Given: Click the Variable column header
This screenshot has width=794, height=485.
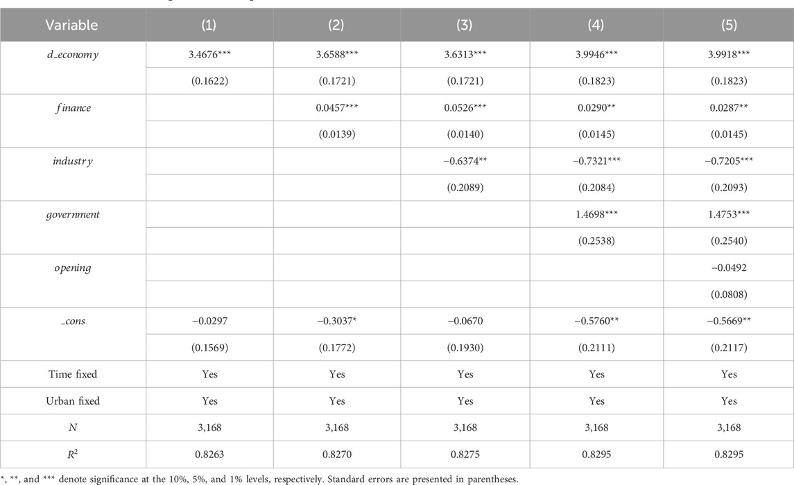Looking at the screenshot, I should click(72, 26).
